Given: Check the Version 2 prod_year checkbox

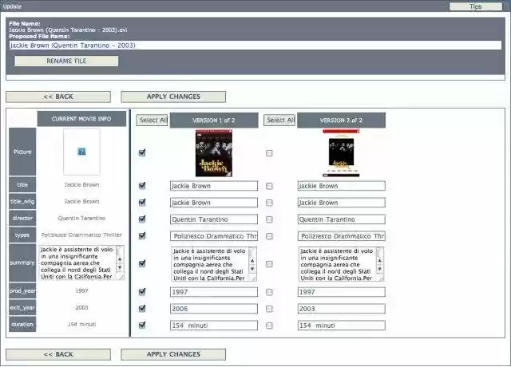Looking at the screenshot, I should tap(269, 292).
